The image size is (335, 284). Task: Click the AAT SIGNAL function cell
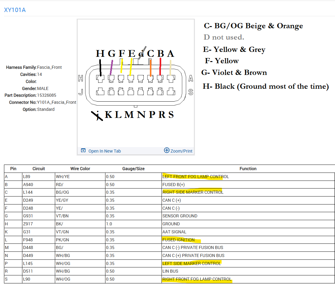(x=174, y=232)
